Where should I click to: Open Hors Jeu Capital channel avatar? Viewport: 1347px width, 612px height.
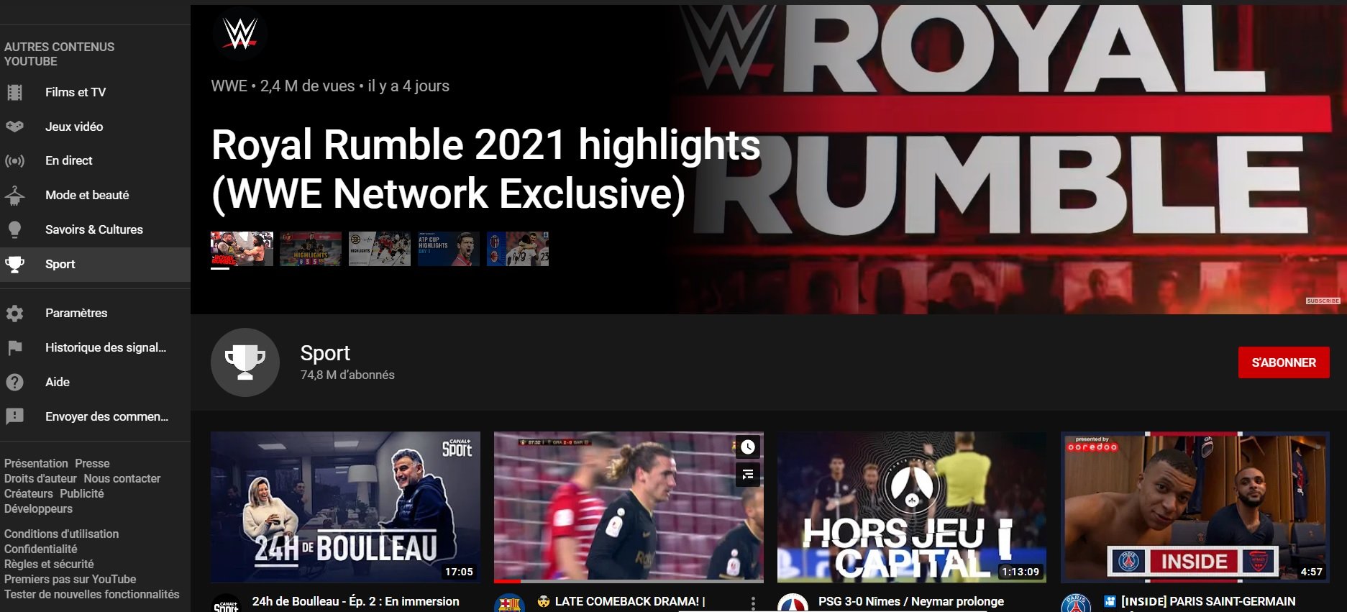click(793, 603)
